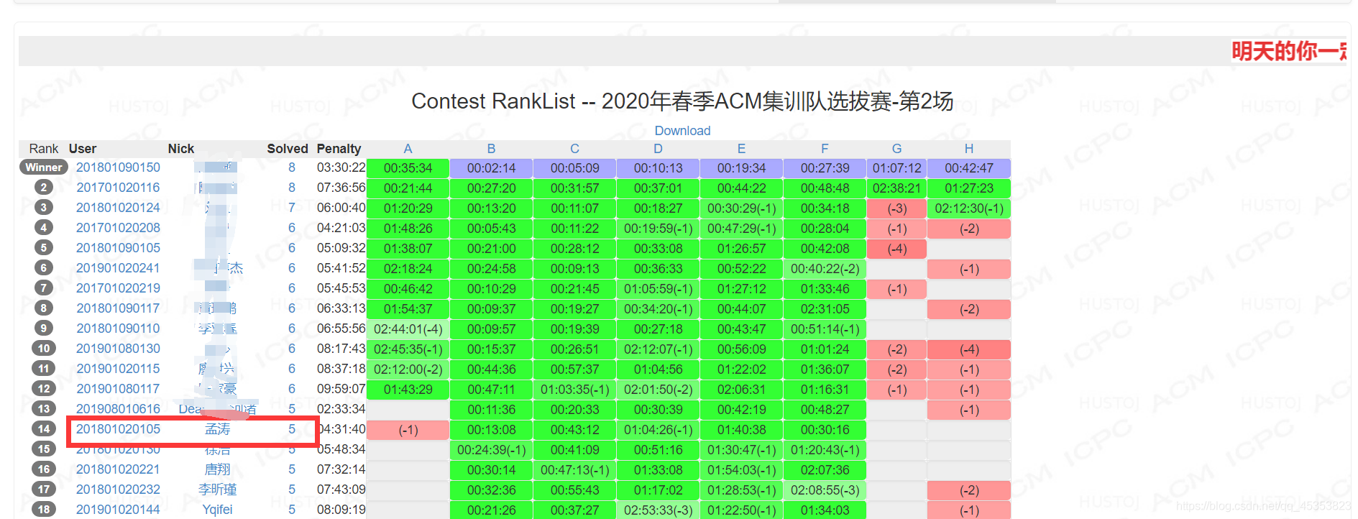Open user 201901020115 profile link
1358x519 pixels.
click(x=118, y=369)
